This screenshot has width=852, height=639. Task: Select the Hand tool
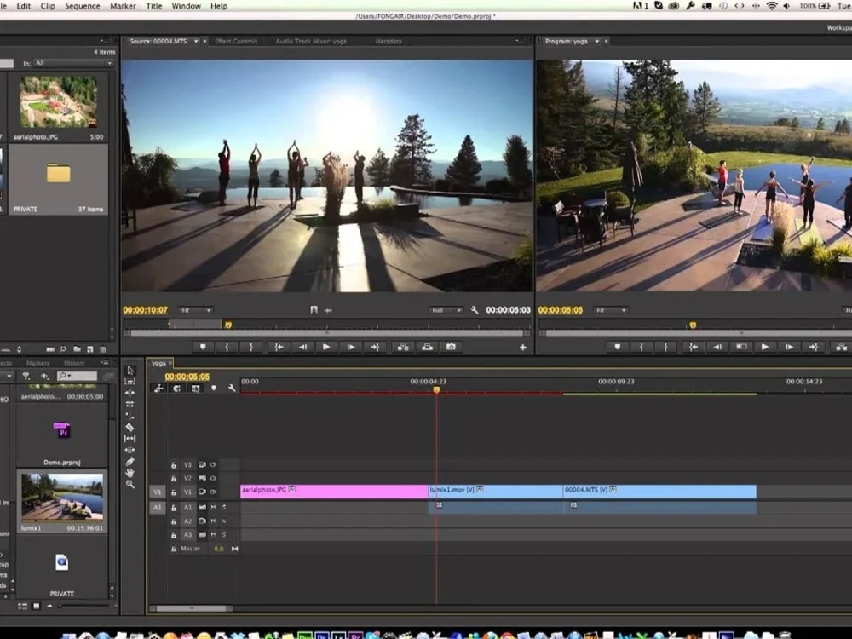pyautogui.click(x=130, y=473)
